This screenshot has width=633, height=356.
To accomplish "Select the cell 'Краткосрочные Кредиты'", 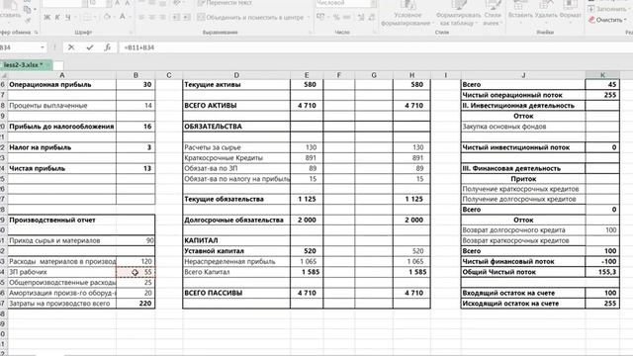I will pyautogui.click(x=236, y=158).
